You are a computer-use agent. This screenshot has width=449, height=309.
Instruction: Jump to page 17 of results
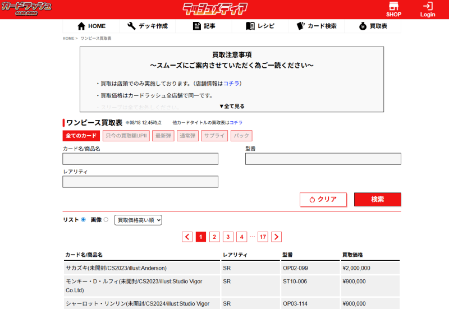[263, 237]
